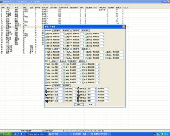Click the tech point value 1101
This screenshot has height=136, width=170.
click(117, 23)
